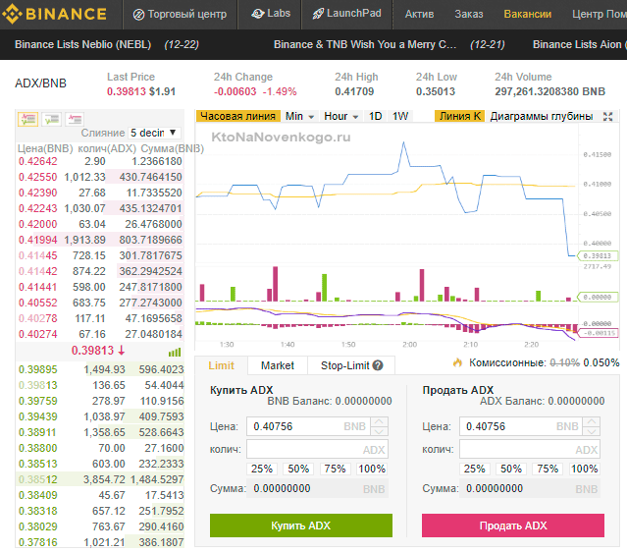This screenshot has width=627, height=553.
Task: Select 50% in sell panel
Action: (511, 469)
